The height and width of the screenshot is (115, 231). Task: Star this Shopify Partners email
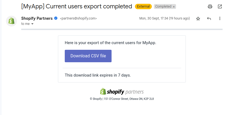point(198,18)
